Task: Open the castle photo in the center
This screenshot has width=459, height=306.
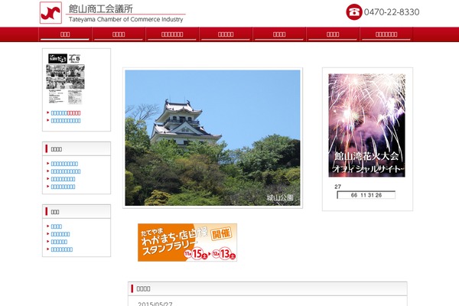Action: (x=213, y=138)
